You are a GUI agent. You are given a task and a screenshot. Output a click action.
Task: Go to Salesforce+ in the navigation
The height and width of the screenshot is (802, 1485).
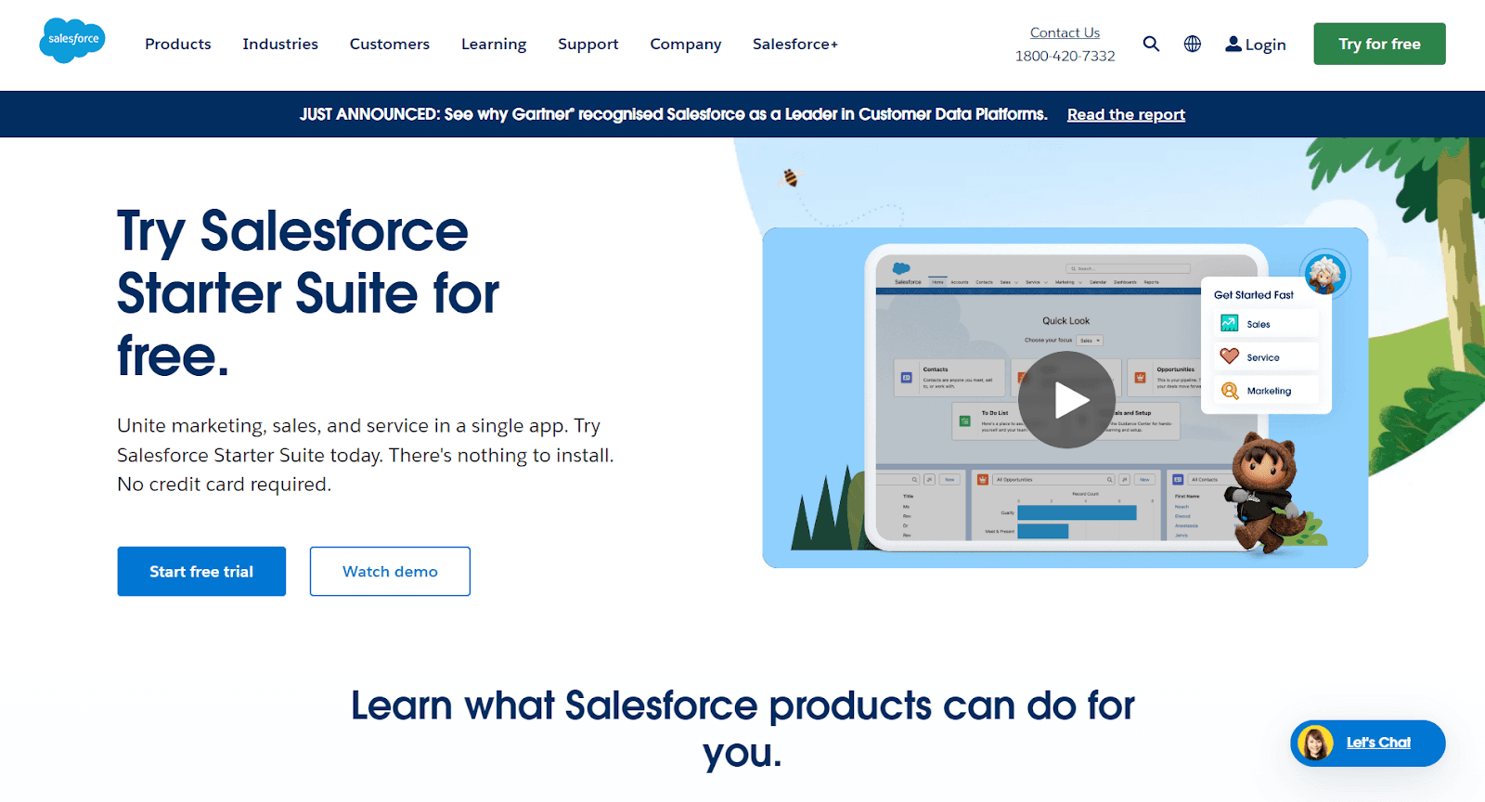[x=795, y=44]
